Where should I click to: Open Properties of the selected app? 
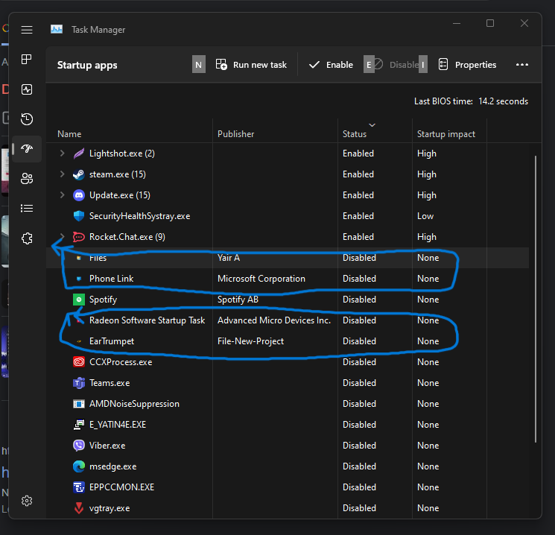(466, 65)
